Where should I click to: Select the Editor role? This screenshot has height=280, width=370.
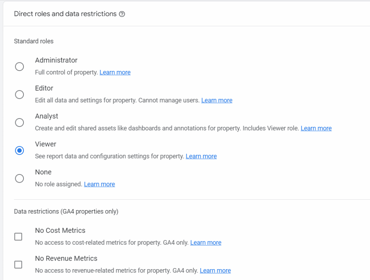pyautogui.click(x=20, y=94)
